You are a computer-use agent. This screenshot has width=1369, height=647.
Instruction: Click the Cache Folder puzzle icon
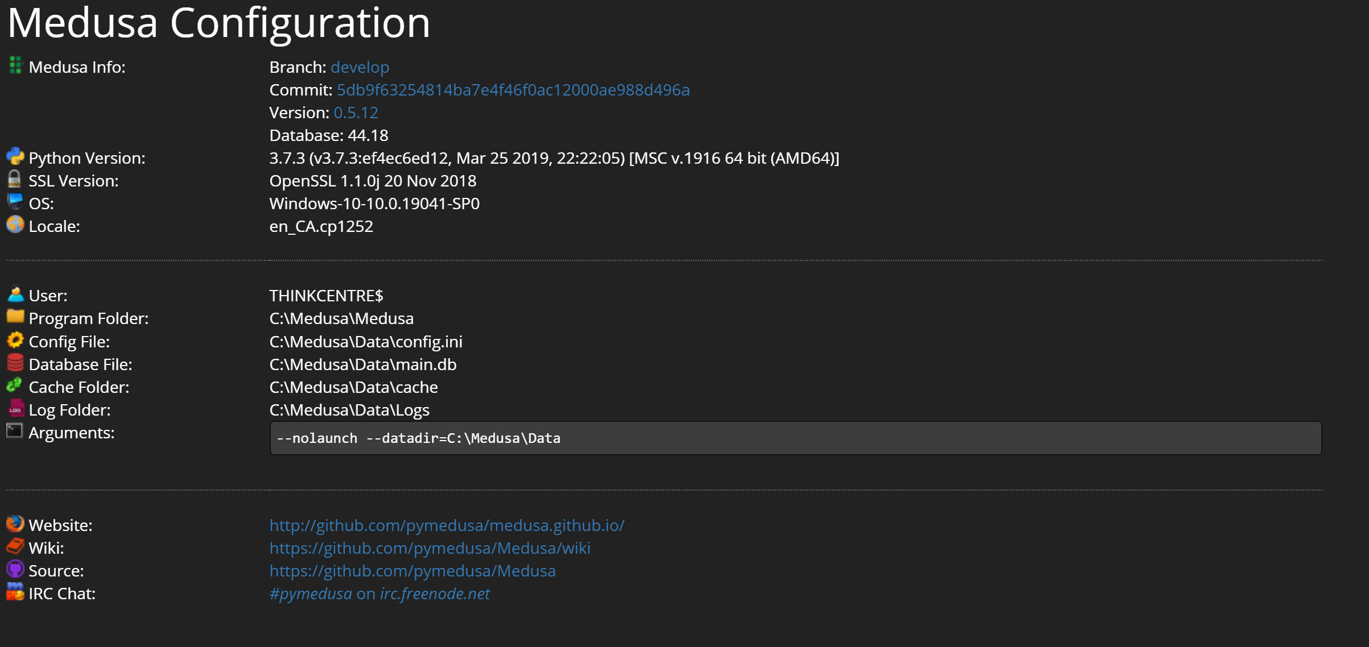[15, 387]
